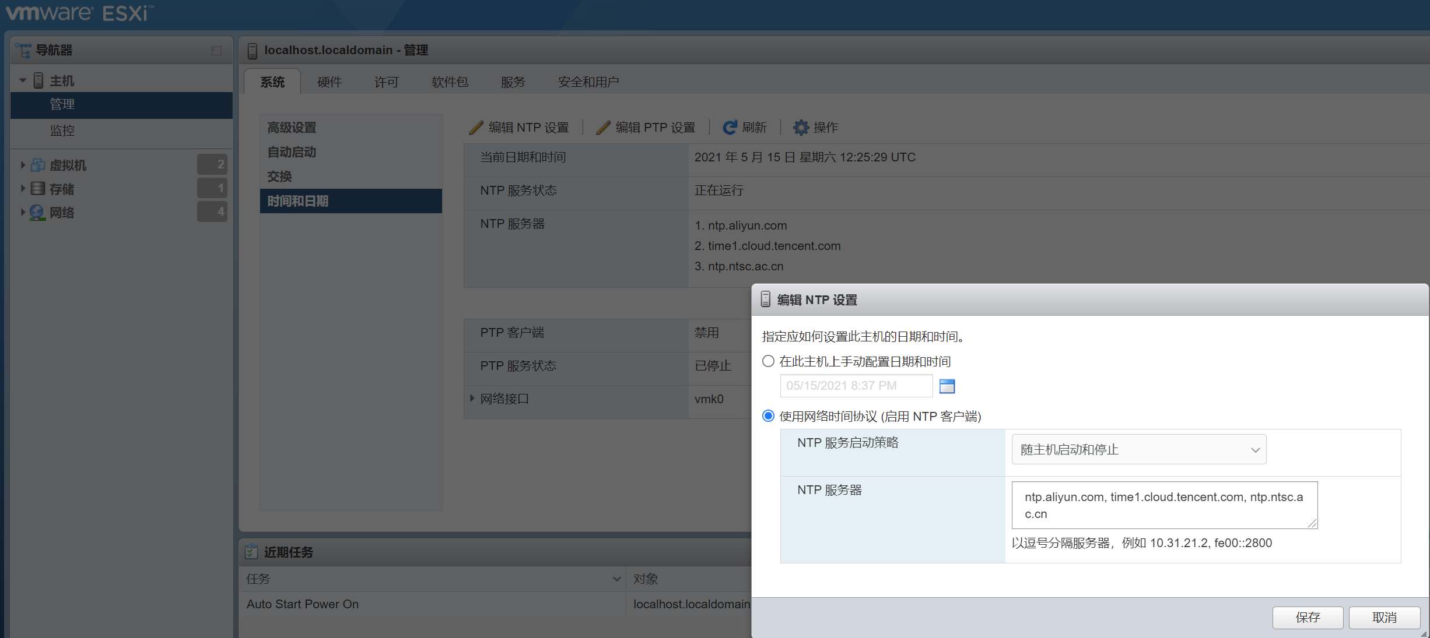Click the manual date time input field
The image size is (1430, 638).
point(856,386)
